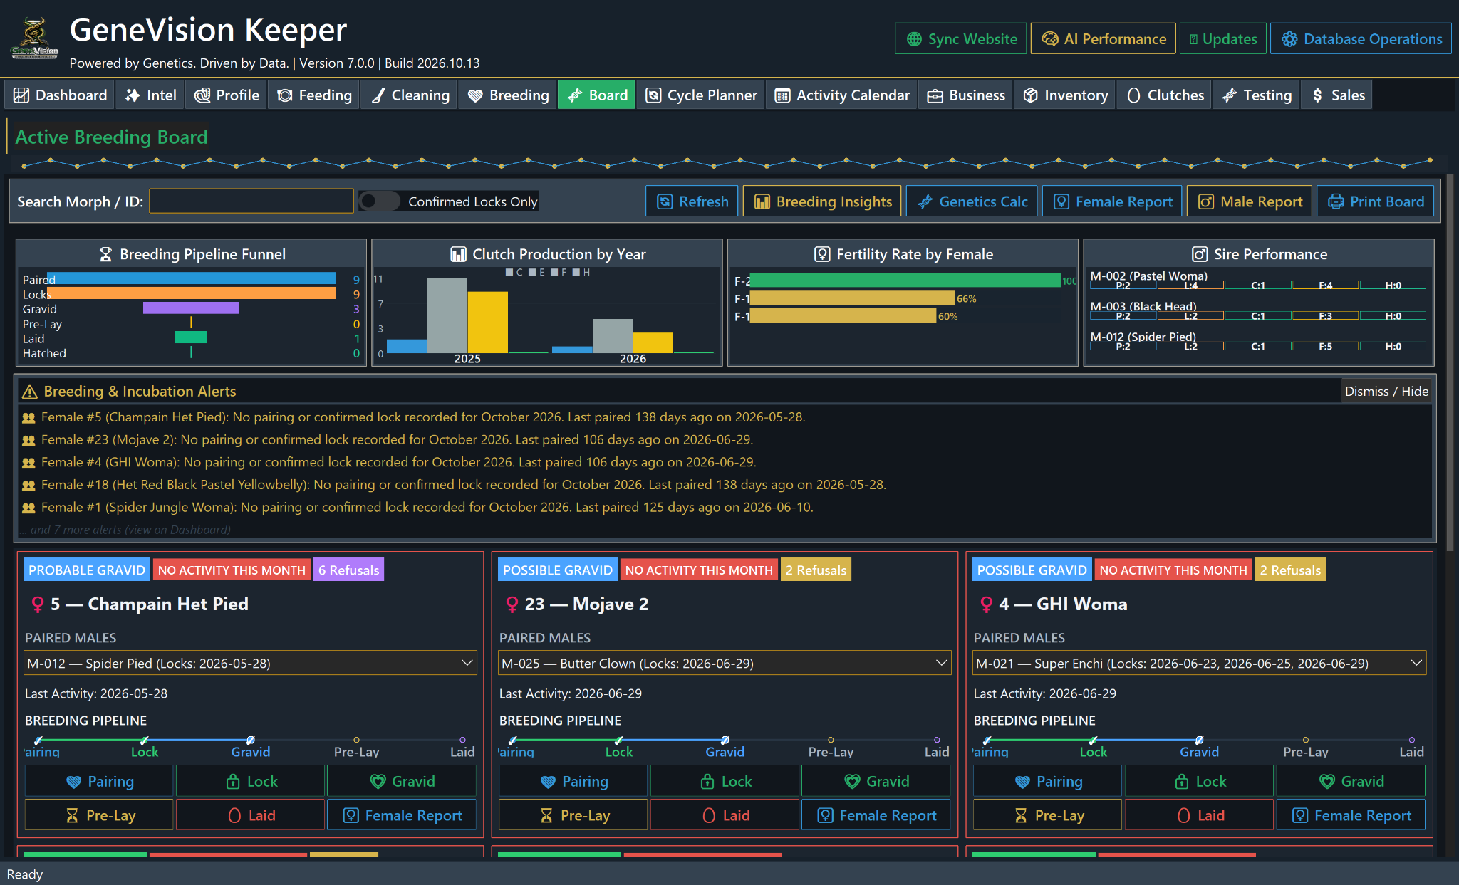Click the Refresh button's icon
Viewport: 1459px width, 885px height.
(x=665, y=202)
